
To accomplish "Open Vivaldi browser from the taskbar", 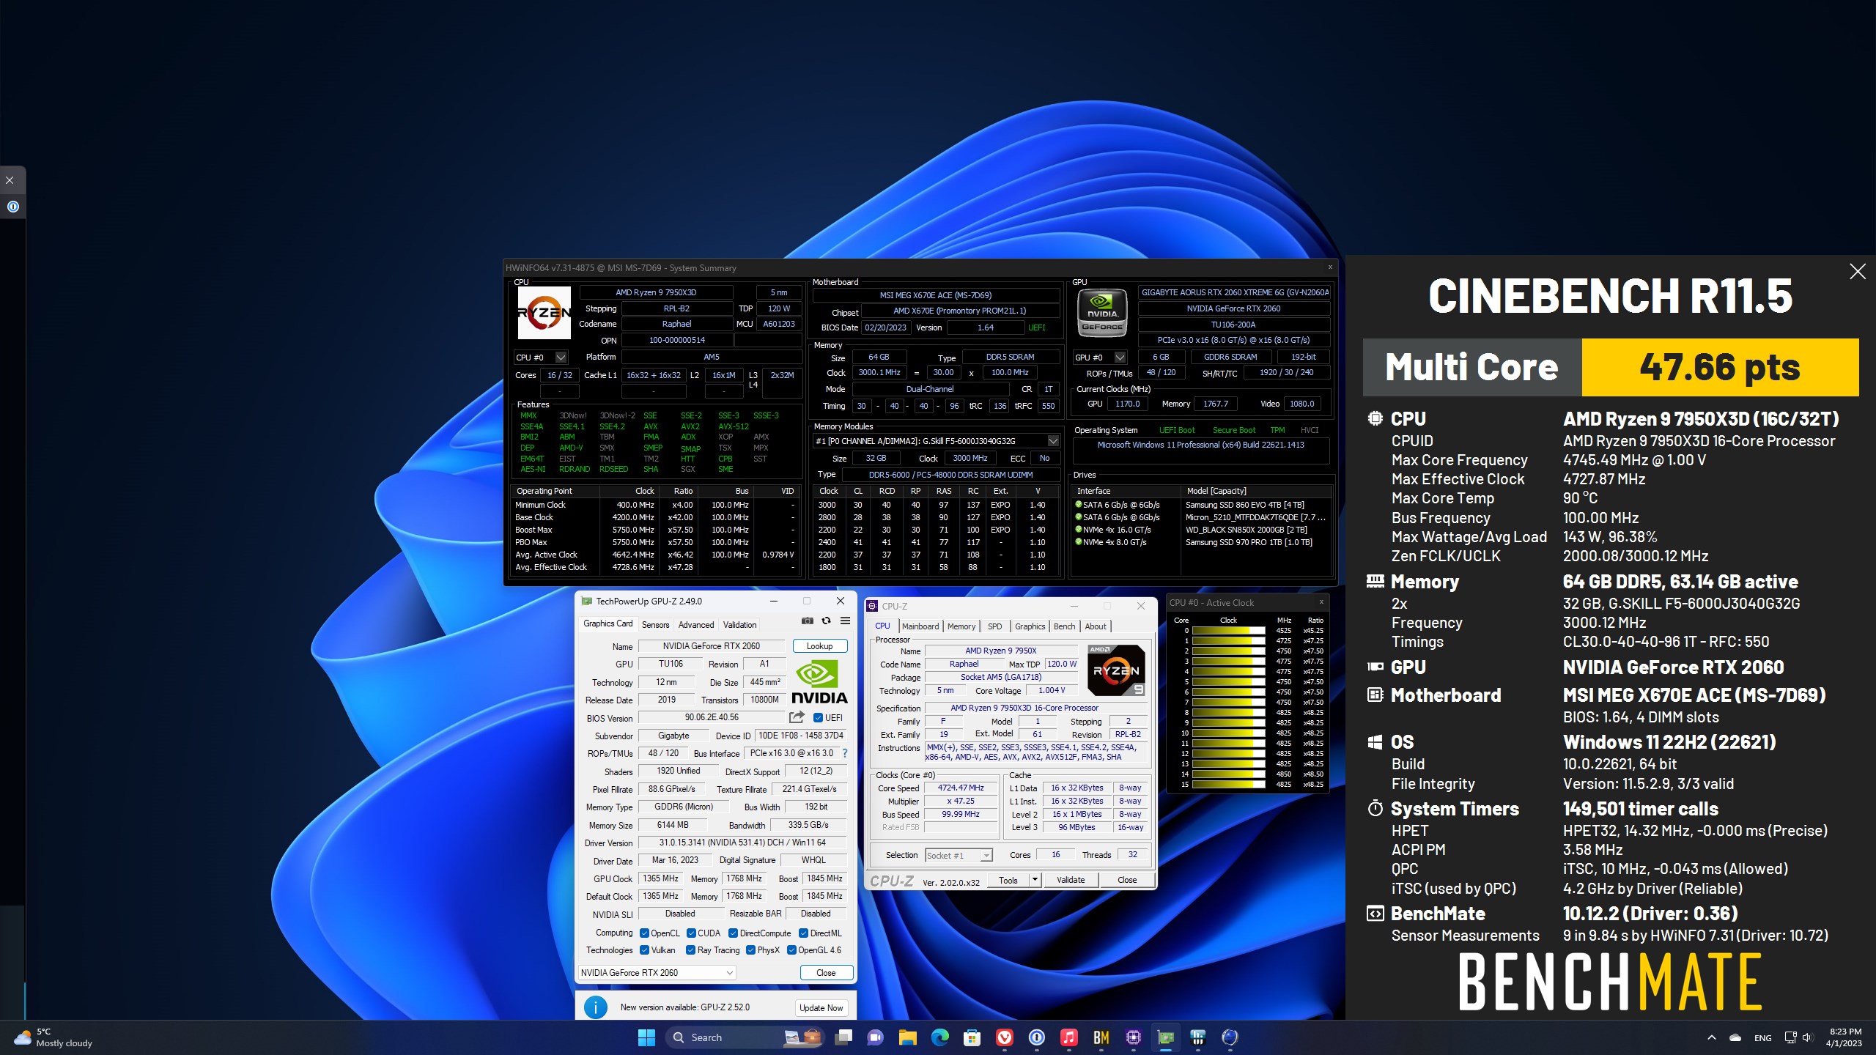I will (1004, 1037).
